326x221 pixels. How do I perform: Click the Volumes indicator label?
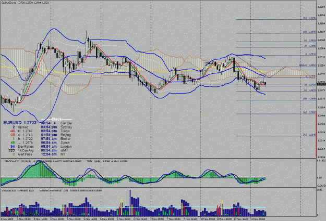pos(6,190)
